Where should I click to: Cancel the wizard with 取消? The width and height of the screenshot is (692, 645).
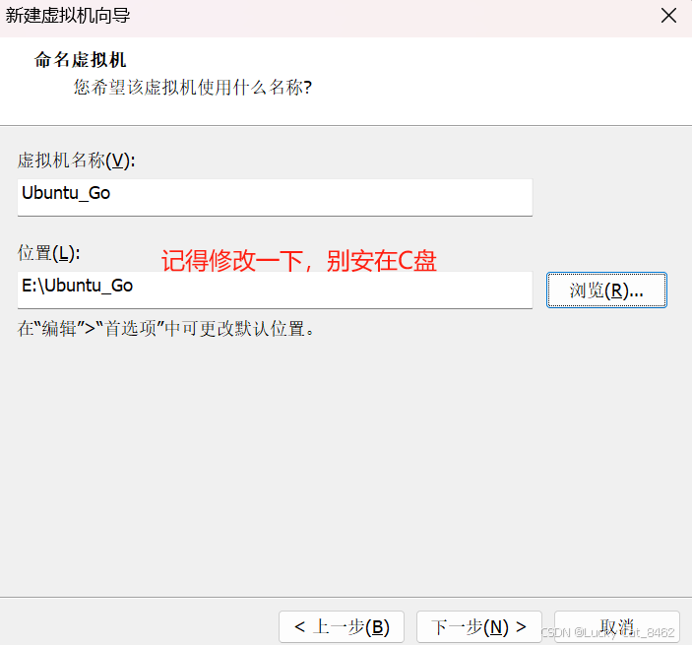pyautogui.click(x=616, y=627)
